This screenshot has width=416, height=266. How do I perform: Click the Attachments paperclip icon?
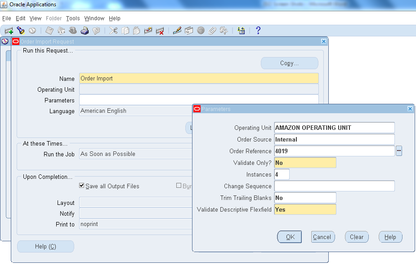point(212,31)
